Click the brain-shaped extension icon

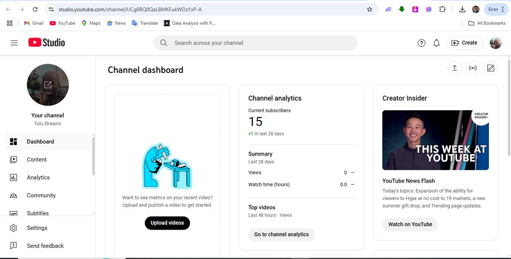click(429, 9)
